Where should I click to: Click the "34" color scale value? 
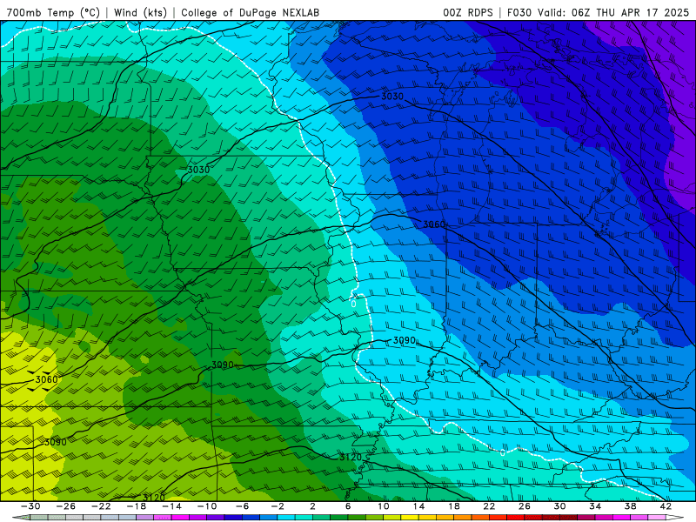(x=595, y=506)
